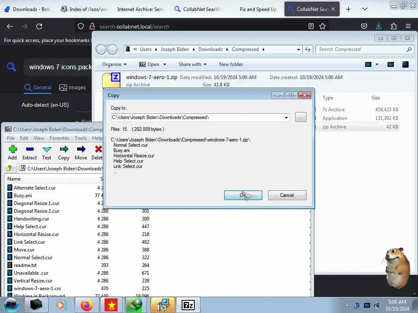The width and height of the screenshot is (418, 313).
Task: Cancel the Copy dialog
Action: pos(287,195)
